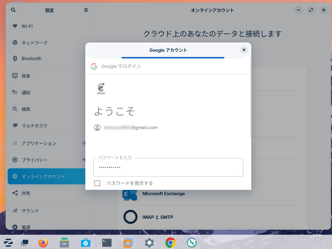Check the パスワードを表示する checkbox
This screenshot has width=332, height=249.
click(x=97, y=183)
